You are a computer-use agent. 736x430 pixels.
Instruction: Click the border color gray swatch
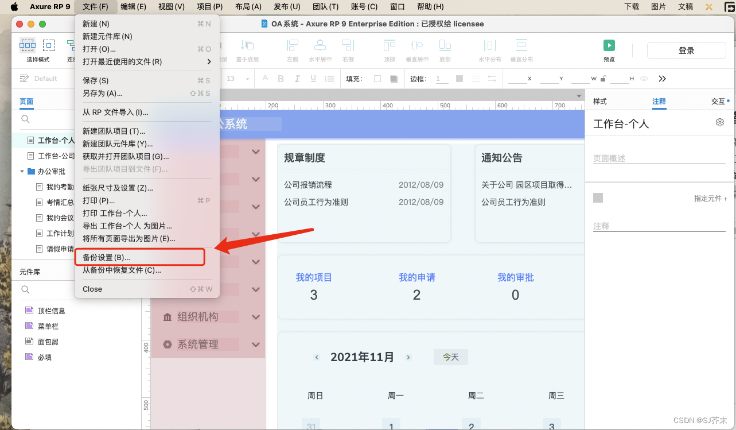[459, 79]
